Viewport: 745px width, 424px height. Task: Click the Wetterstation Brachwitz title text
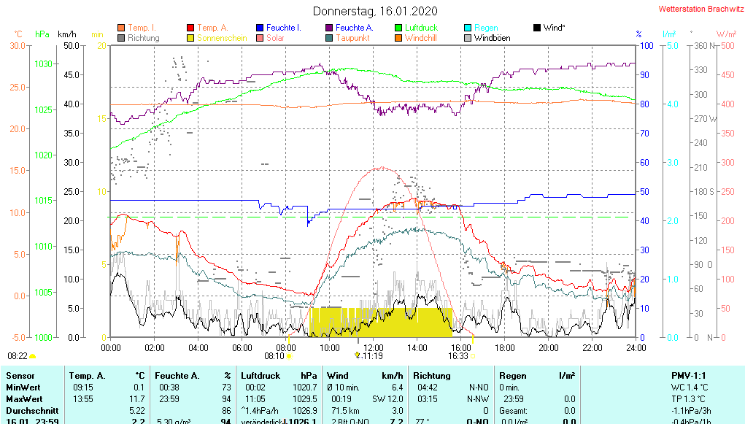pos(700,9)
